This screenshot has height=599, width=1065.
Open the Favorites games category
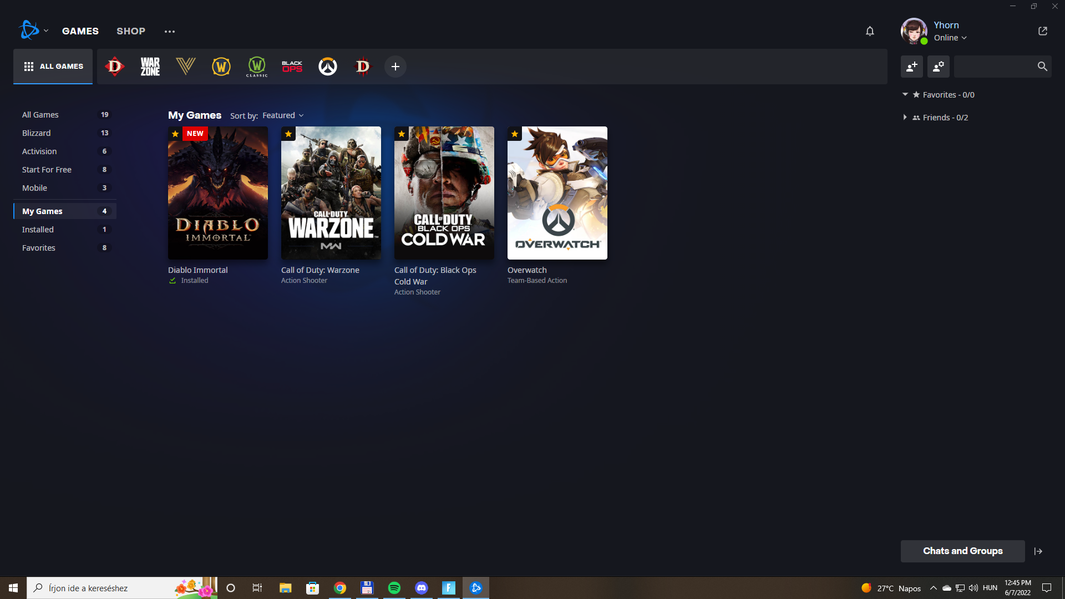(x=65, y=248)
